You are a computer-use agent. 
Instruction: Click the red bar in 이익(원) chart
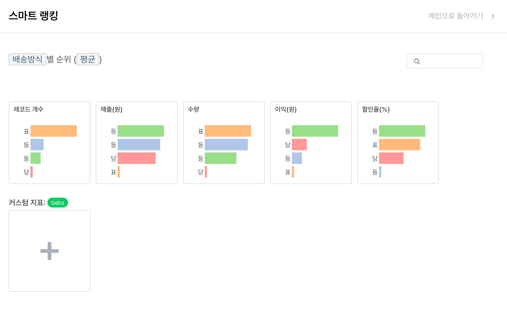click(x=299, y=145)
